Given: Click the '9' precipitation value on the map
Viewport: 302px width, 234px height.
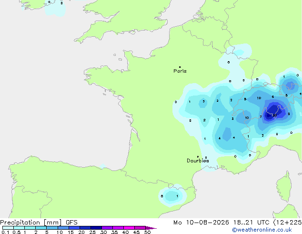Looking at the screenshot, I should pyautogui.click(x=289, y=114).
